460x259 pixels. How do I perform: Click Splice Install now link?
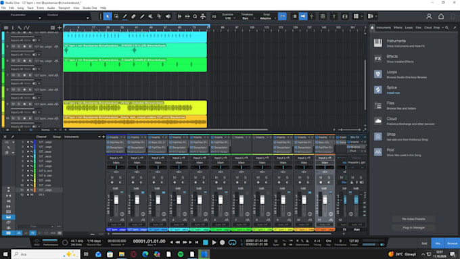[x=393, y=93]
